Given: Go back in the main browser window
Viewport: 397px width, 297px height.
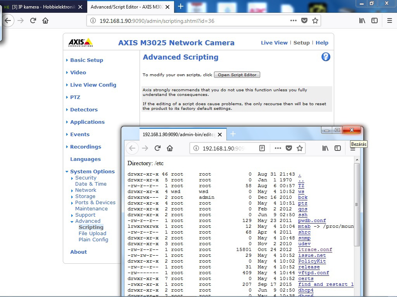Looking at the screenshot, I should coord(8,20).
